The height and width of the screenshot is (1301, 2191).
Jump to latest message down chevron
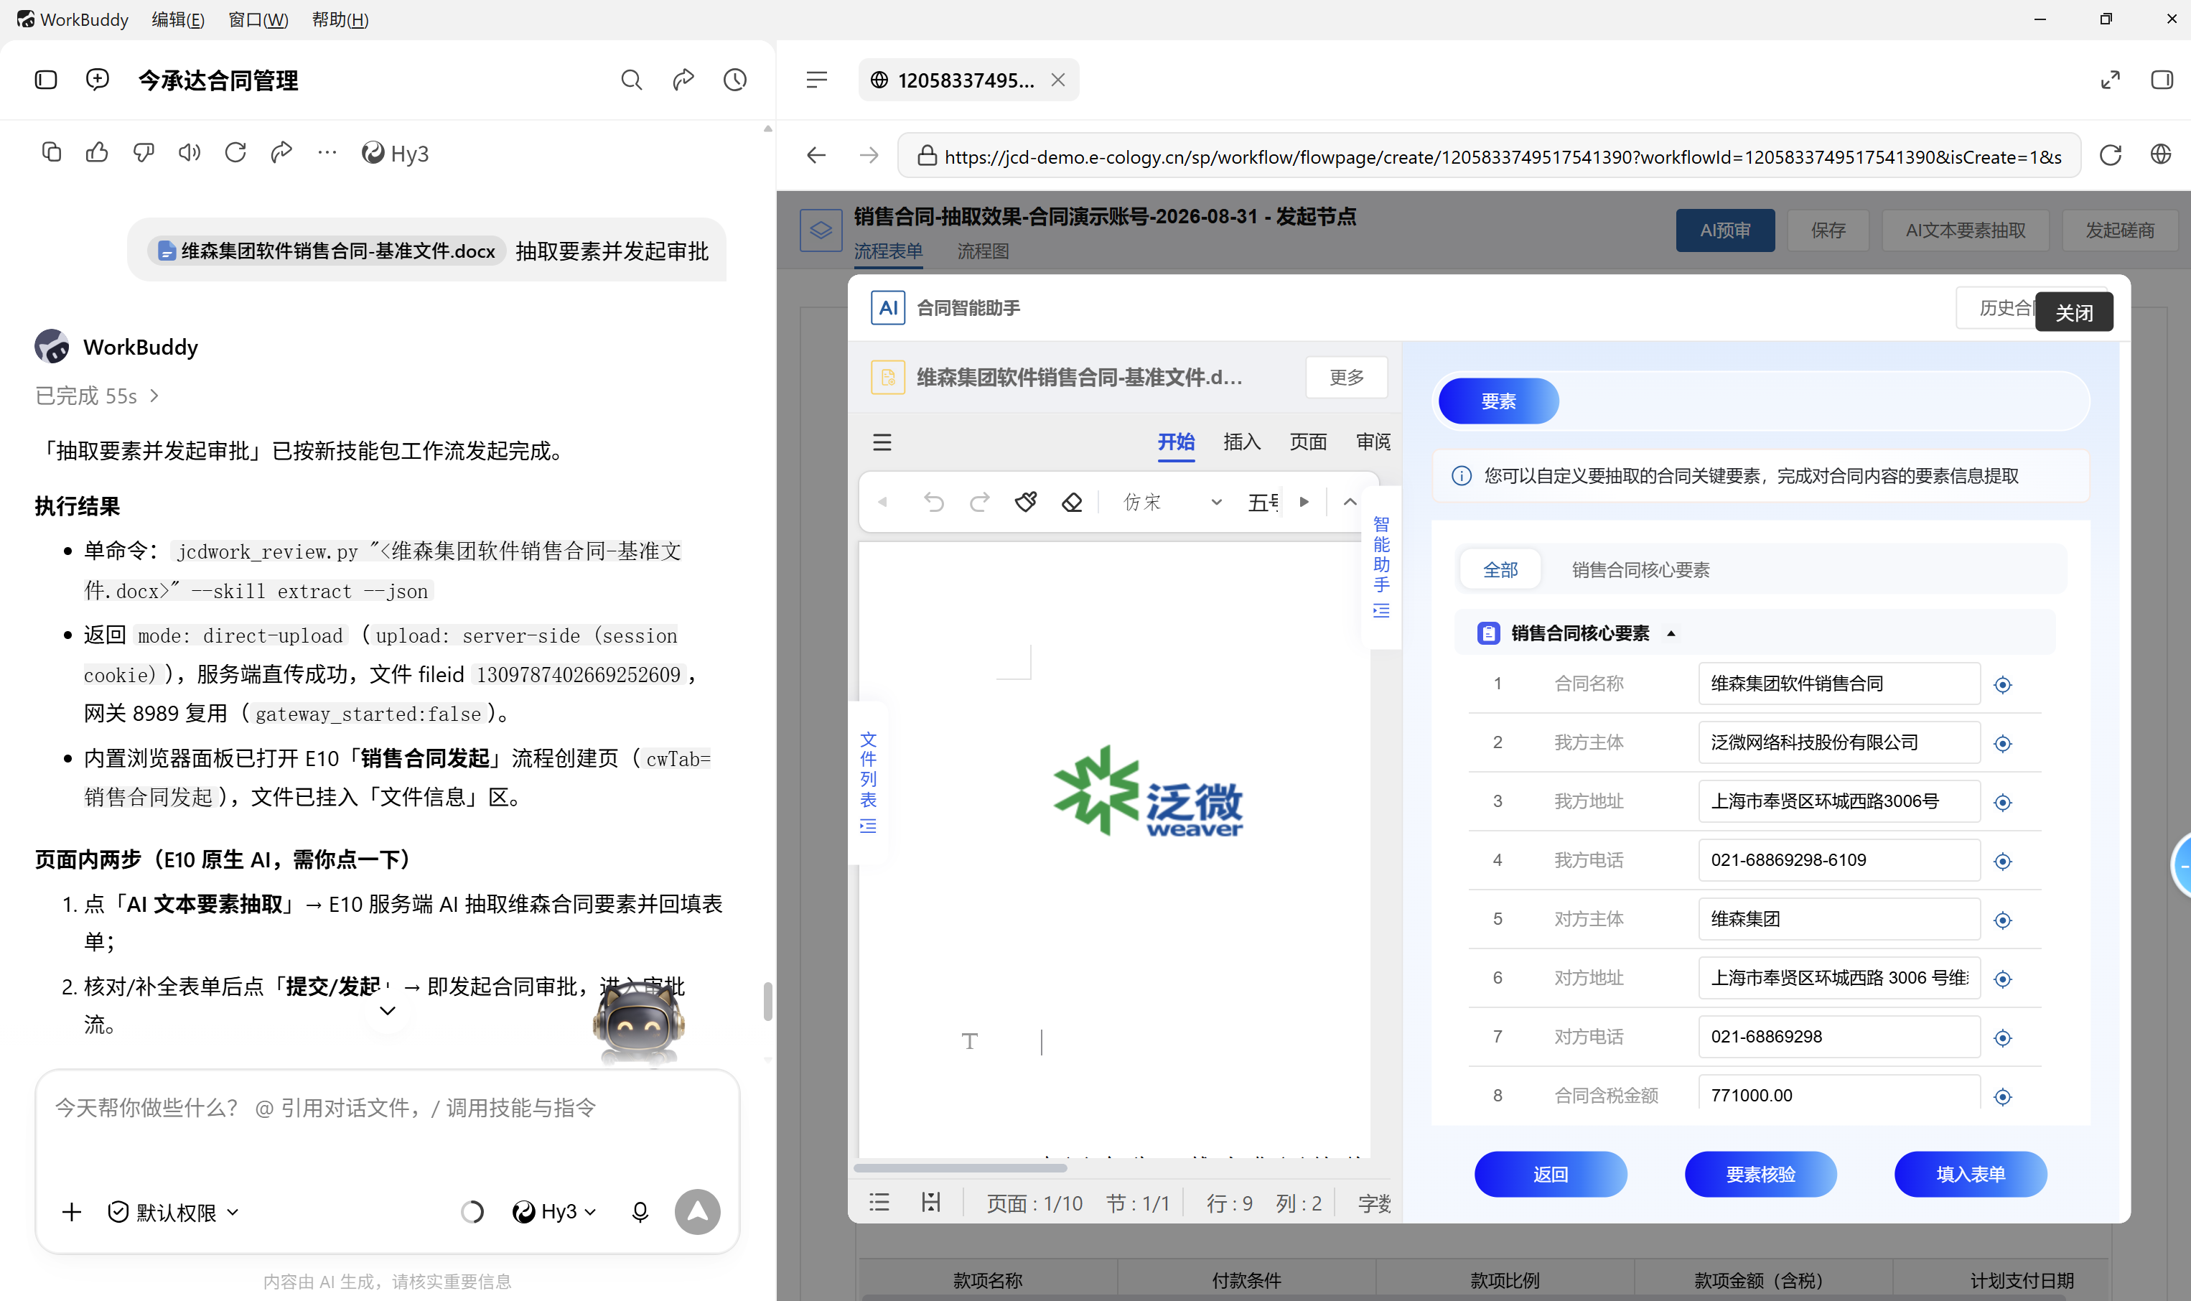point(388,1011)
